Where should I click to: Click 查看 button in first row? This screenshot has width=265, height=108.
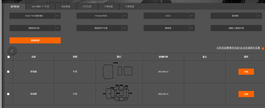point(246,72)
